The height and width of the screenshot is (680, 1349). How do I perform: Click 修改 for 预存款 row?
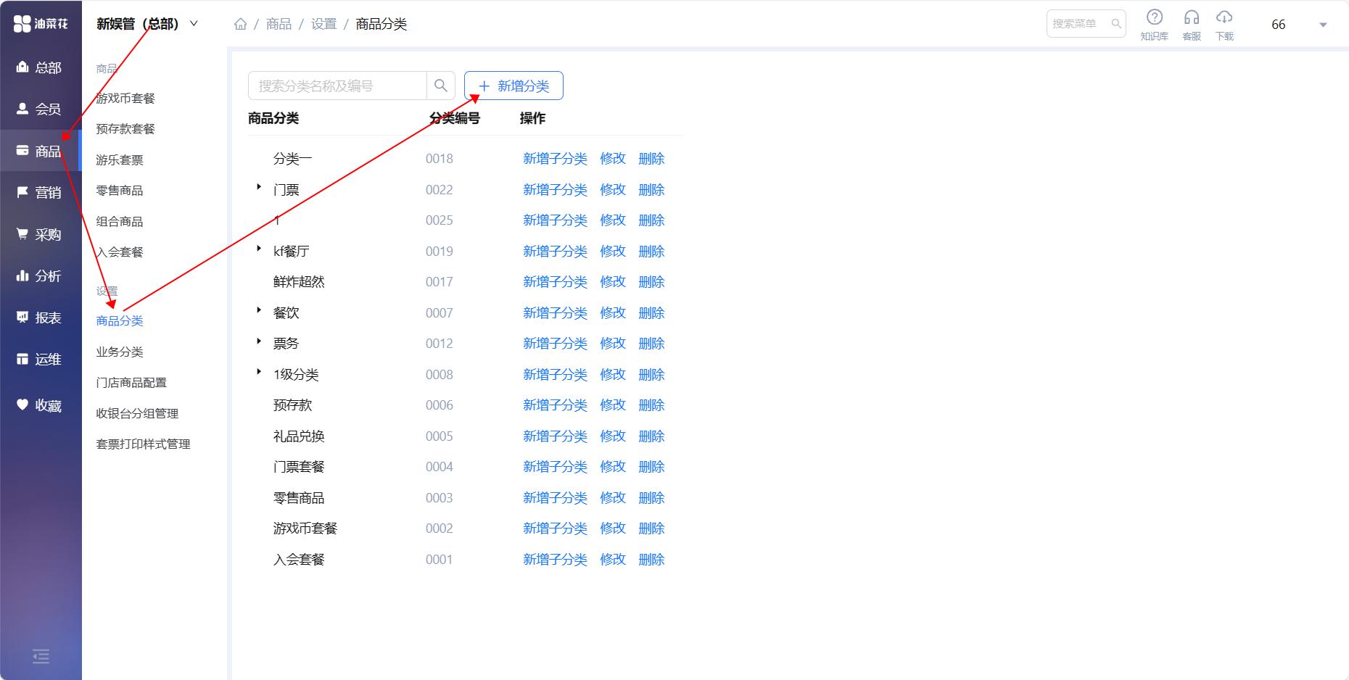(613, 405)
